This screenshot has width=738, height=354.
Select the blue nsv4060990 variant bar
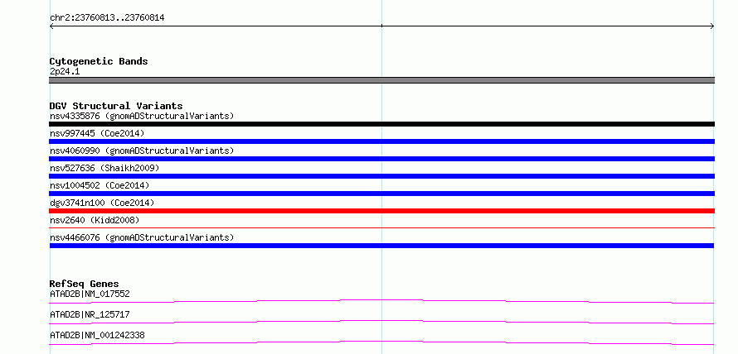381,159
